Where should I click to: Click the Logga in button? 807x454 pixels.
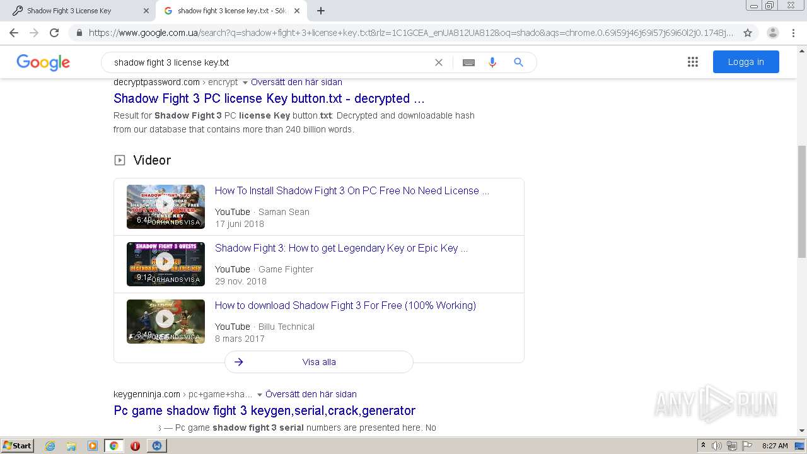[x=746, y=62]
